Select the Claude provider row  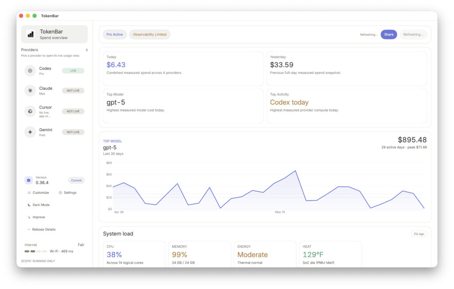55,90
